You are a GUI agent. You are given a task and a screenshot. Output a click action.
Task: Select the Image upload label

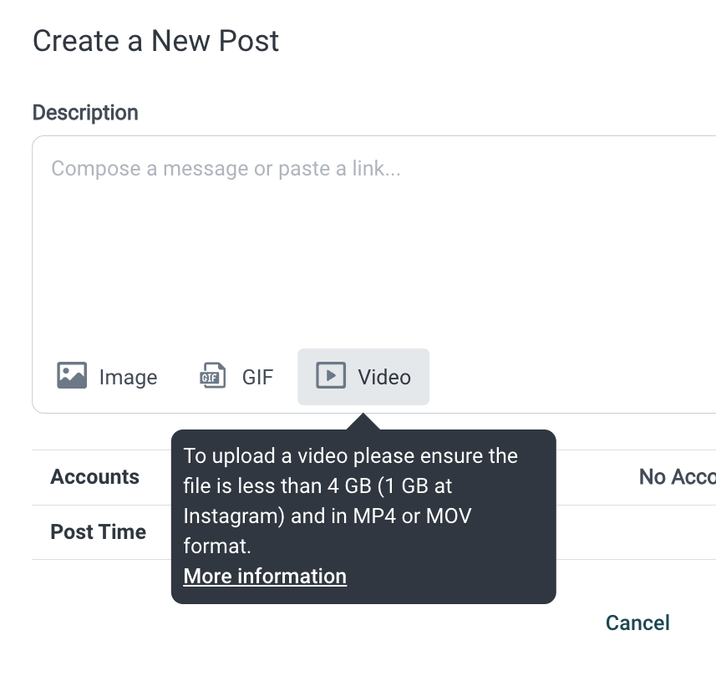(129, 378)
